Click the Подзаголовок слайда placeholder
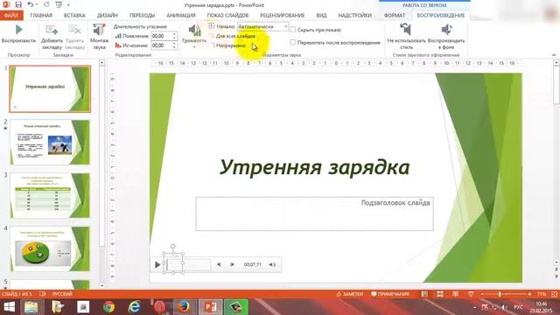The height and width of the screenshot is (315, 560). (x=314, y=213)
